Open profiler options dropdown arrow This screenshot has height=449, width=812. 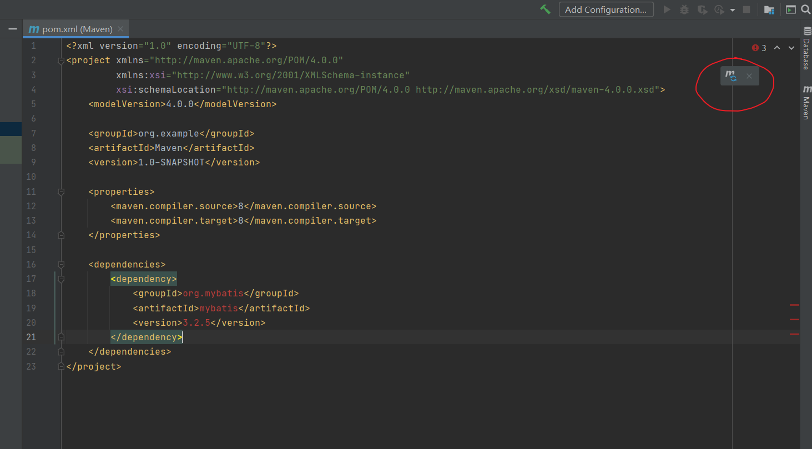coord(733,10)
